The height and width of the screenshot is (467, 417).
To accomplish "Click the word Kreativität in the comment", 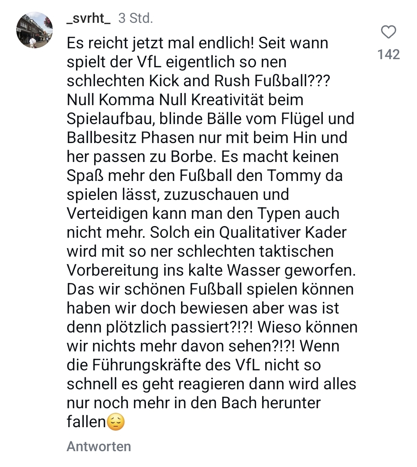I will pyautogui.click(x=248, y=100).
